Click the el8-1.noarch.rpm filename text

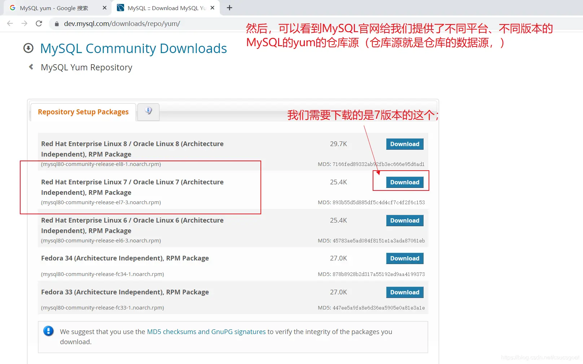101,164
